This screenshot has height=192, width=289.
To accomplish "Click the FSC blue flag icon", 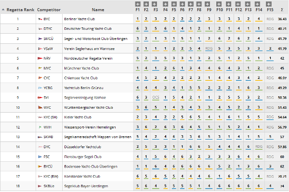I will click(40, 157).
